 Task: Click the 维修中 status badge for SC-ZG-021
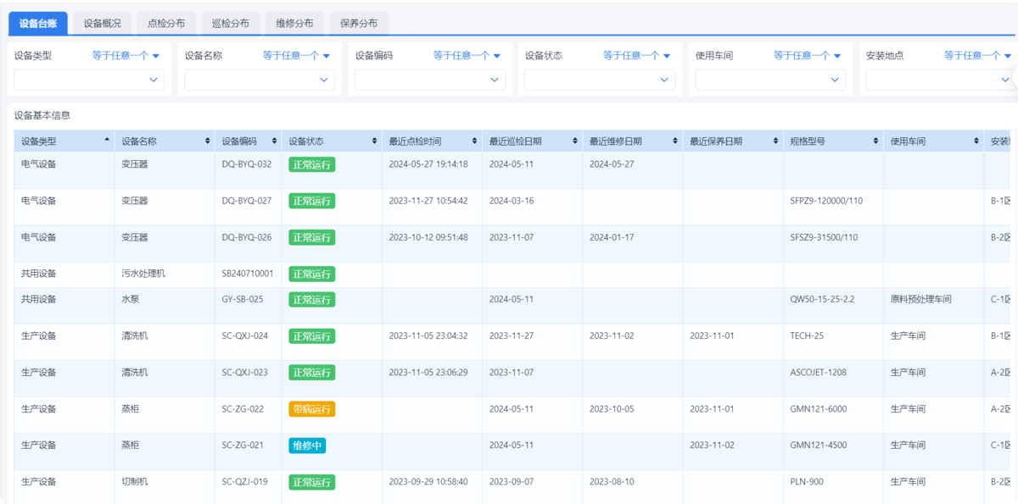click(x=308, y=445)
